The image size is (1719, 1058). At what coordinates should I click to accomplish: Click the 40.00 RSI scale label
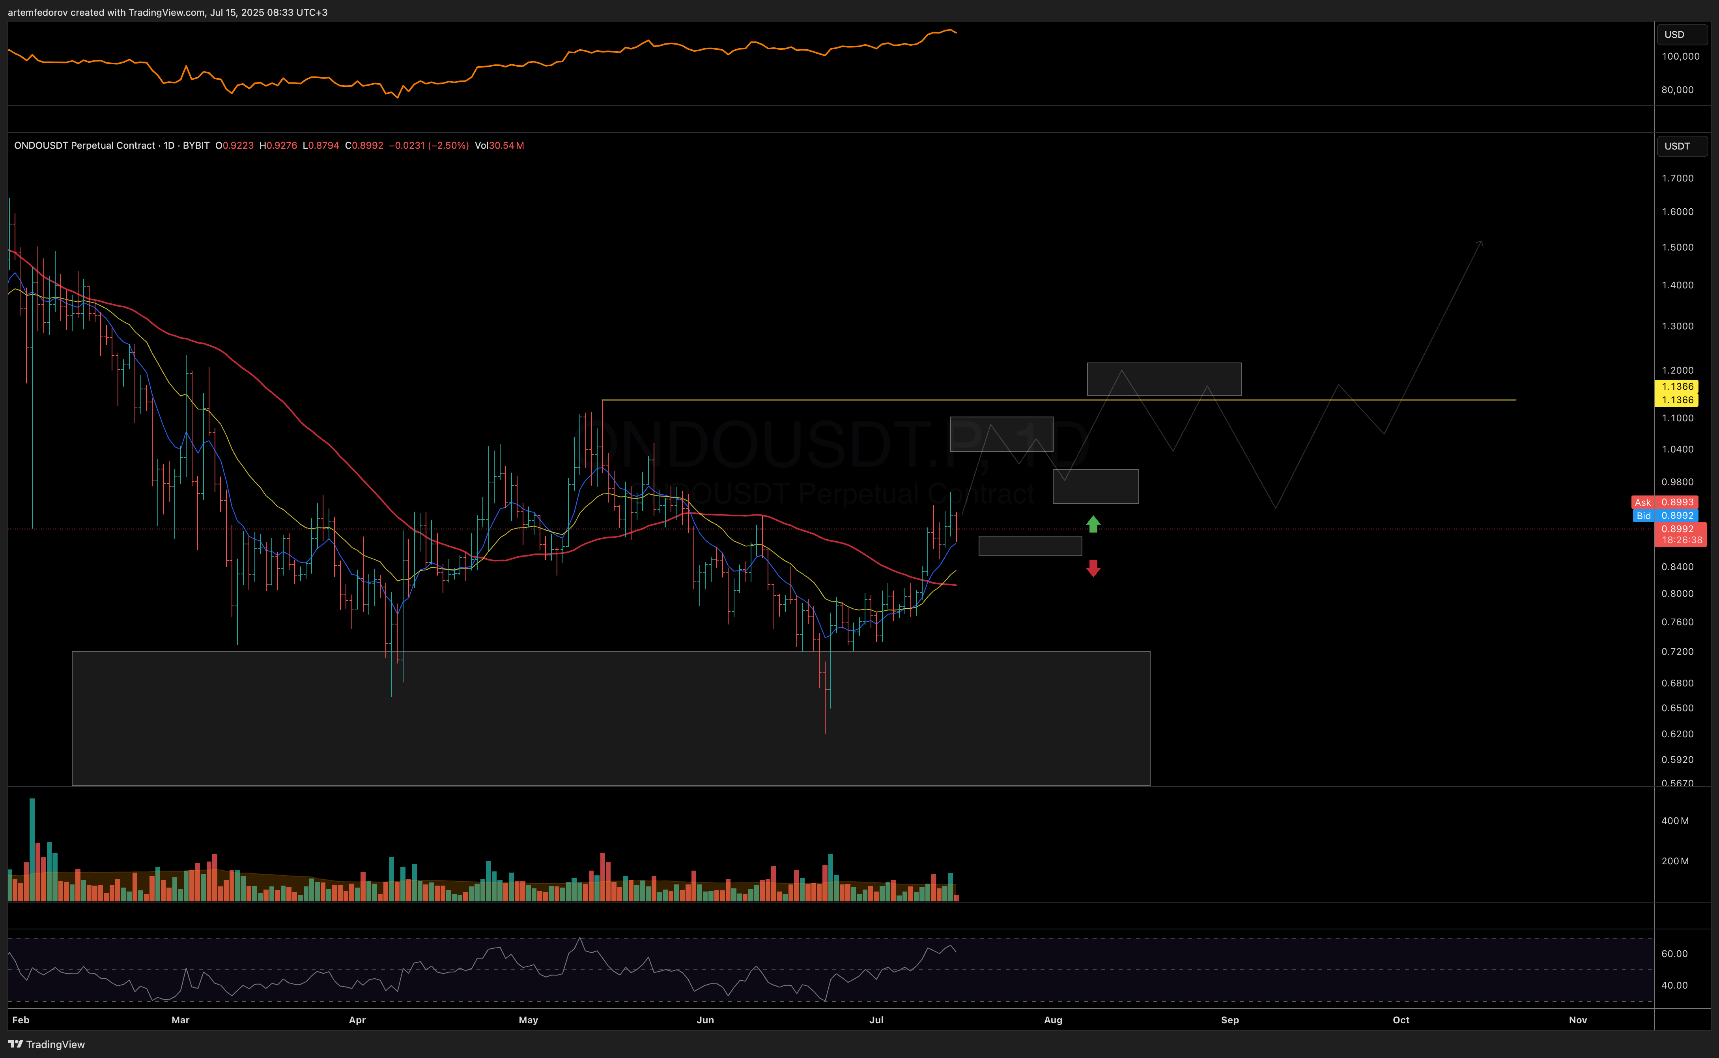(1674, 985)
